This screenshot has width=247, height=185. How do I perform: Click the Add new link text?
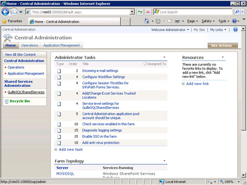(x=198, y=84)
